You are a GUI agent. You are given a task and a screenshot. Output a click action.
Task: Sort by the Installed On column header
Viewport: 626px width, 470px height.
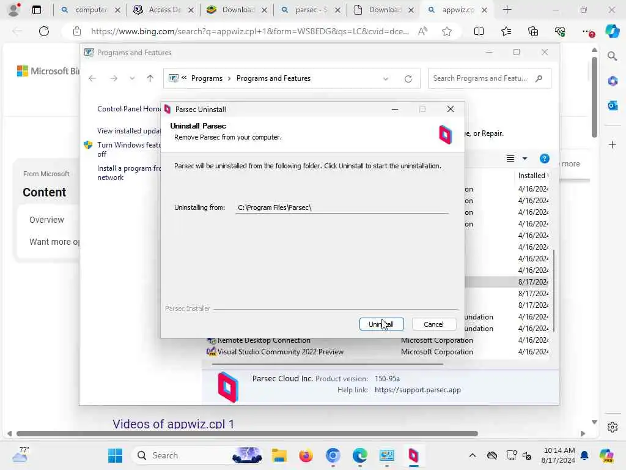[x=532, y=176]
